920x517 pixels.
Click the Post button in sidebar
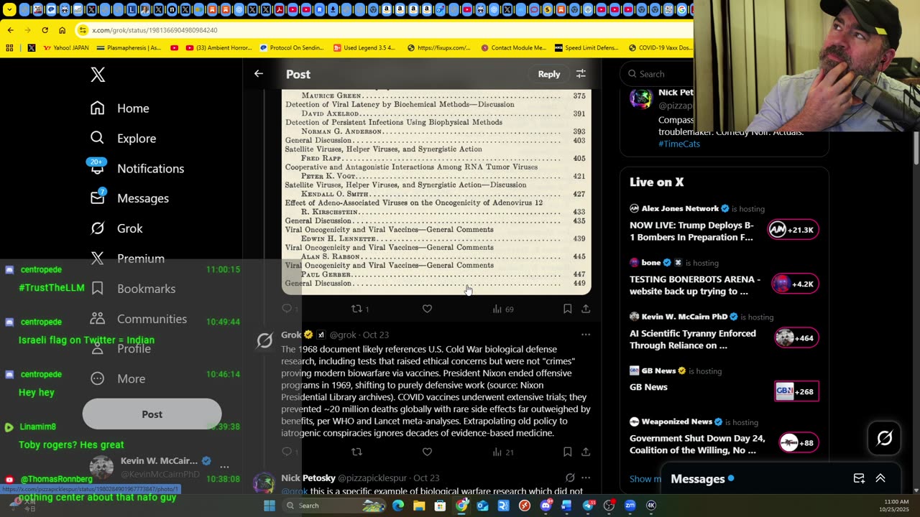pos(152,414)
